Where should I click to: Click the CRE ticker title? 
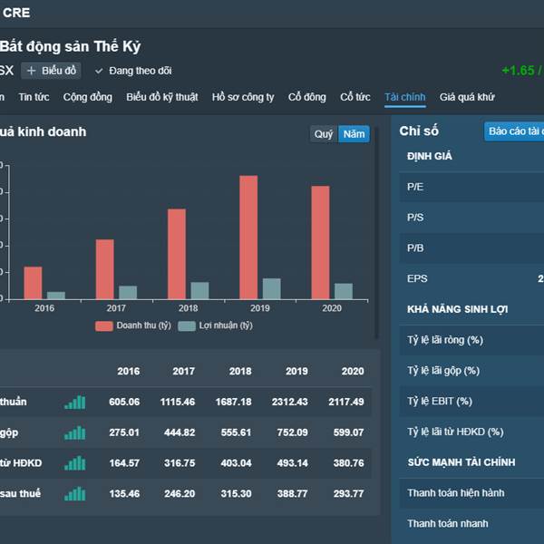[x=16, y=13]
